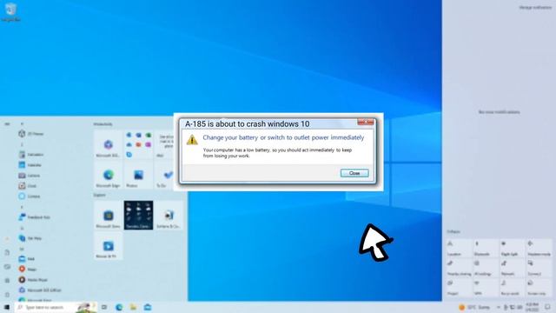Show hidden system tray icons
The width and height of the screenshot is (556, 313).
point(498,307)
